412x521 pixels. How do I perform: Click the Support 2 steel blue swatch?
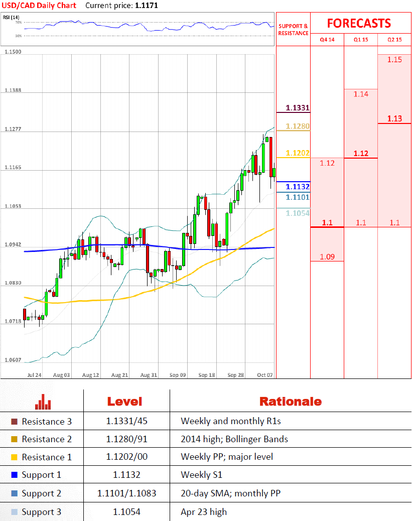[x=14, y=493]
